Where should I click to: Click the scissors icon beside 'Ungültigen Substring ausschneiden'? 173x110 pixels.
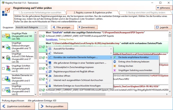(x=115, y=70)
